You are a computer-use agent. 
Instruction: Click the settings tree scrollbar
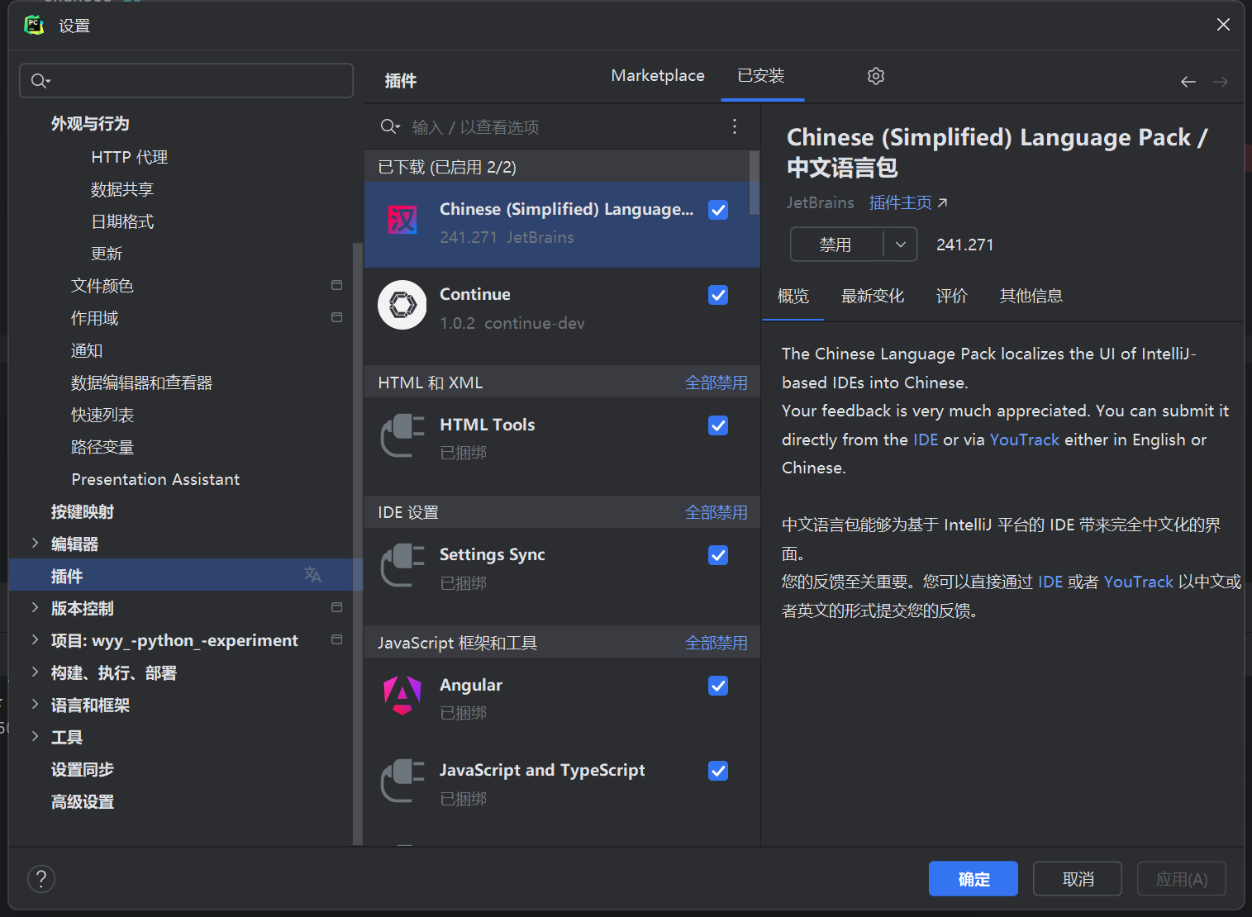[357, 544]
